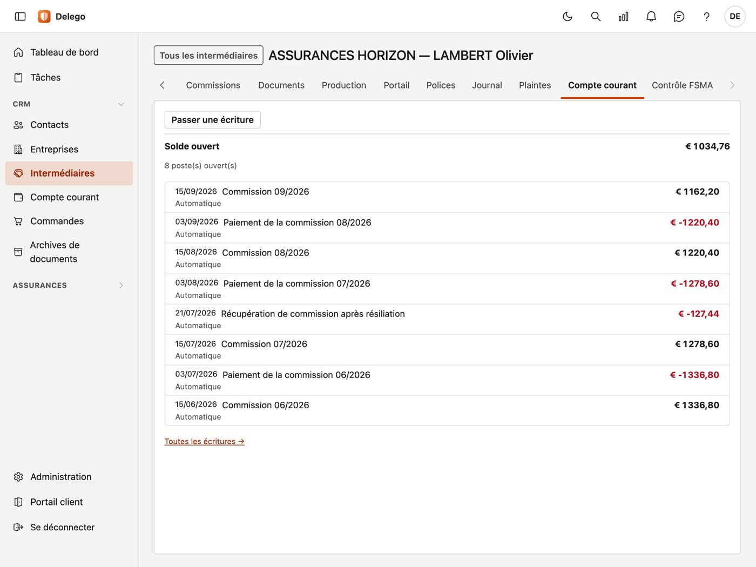The height and width of the screenshot is (567, 756).
Task: Expand the ASSURANCES section chevron
Action: tap(121, 286)
